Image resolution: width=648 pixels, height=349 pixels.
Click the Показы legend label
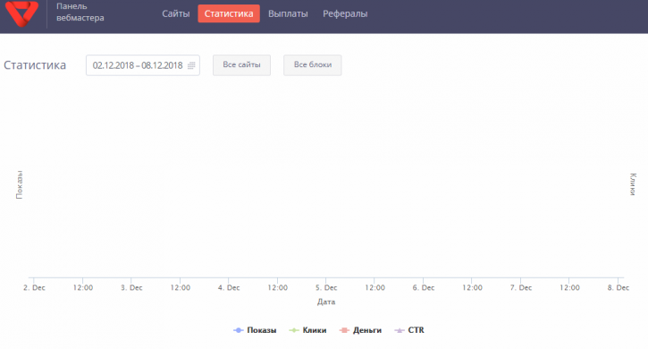click(x=262, y=330)
